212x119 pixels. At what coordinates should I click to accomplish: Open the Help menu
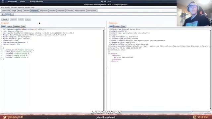click(x=33, y=7)
